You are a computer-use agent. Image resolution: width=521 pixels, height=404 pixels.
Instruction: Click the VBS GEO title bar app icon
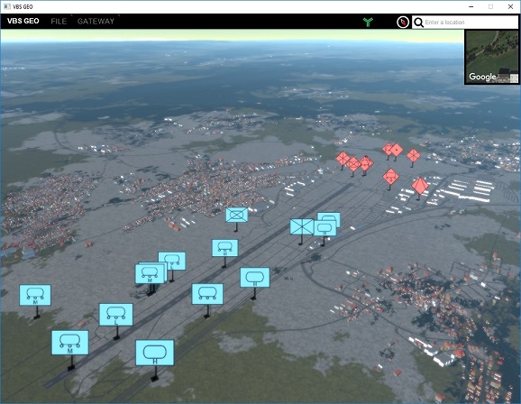(x=6, y=6)
